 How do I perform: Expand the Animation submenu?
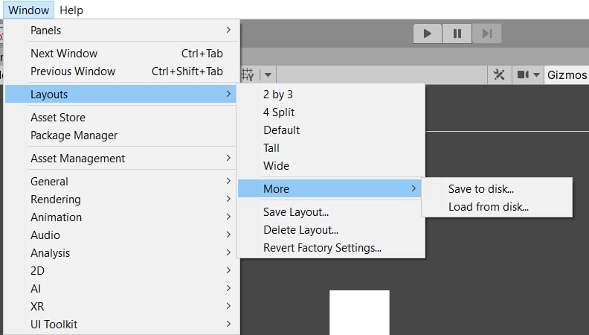(x=122, y=217)
